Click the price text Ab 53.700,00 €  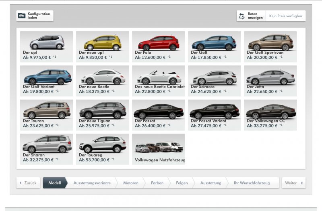(x=94, y=160)
